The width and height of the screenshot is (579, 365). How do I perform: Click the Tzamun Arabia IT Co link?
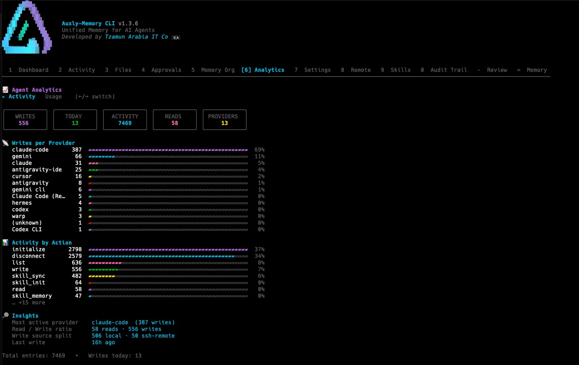137,37
